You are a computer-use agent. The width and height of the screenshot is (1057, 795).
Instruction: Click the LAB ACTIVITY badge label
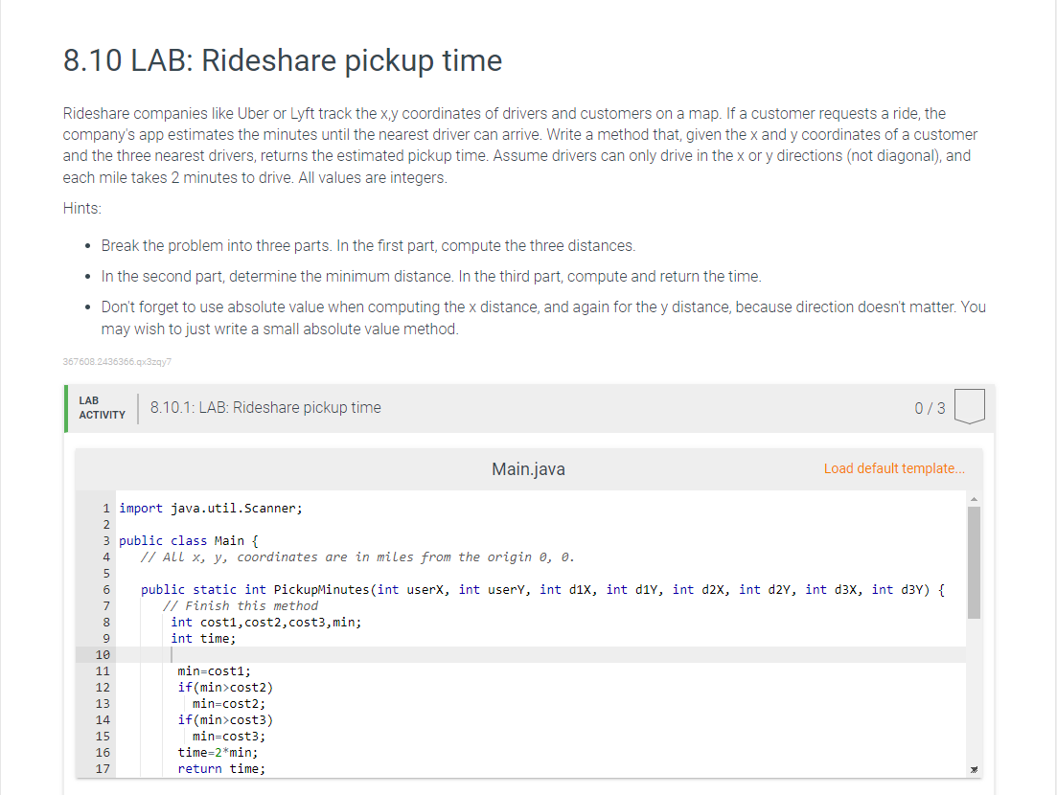pyautogui.click(x=100, y=407)
